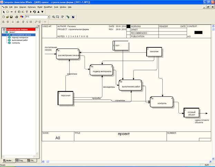Select 'подмор материала' in the model tree
215x167 pixels.
(19, 37)
